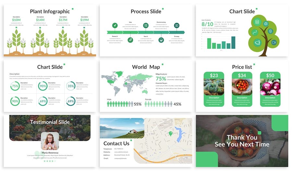Screen dimensions: 292x171
Task: Click Maria theeressa's portrait photo
Action: point(50,141)
